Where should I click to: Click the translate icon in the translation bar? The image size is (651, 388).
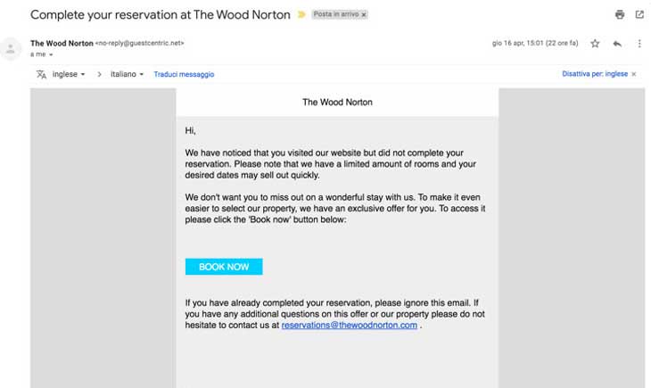41,74
